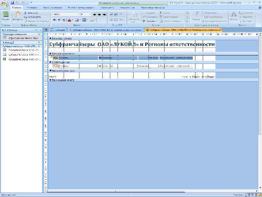Click the sort ascending icon
This screenshot has height=197, width=262.
pyautogui.click(x=188, y=13)
